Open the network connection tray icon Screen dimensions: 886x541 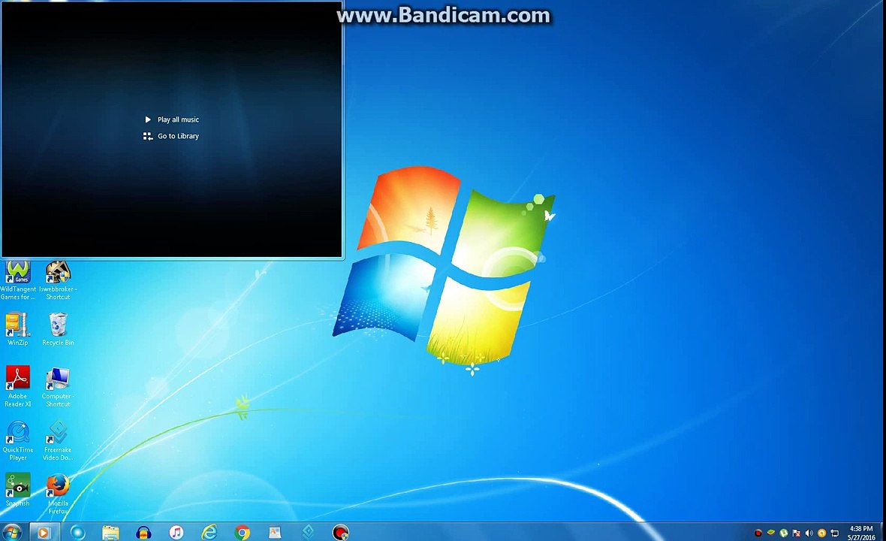point(835,533)
